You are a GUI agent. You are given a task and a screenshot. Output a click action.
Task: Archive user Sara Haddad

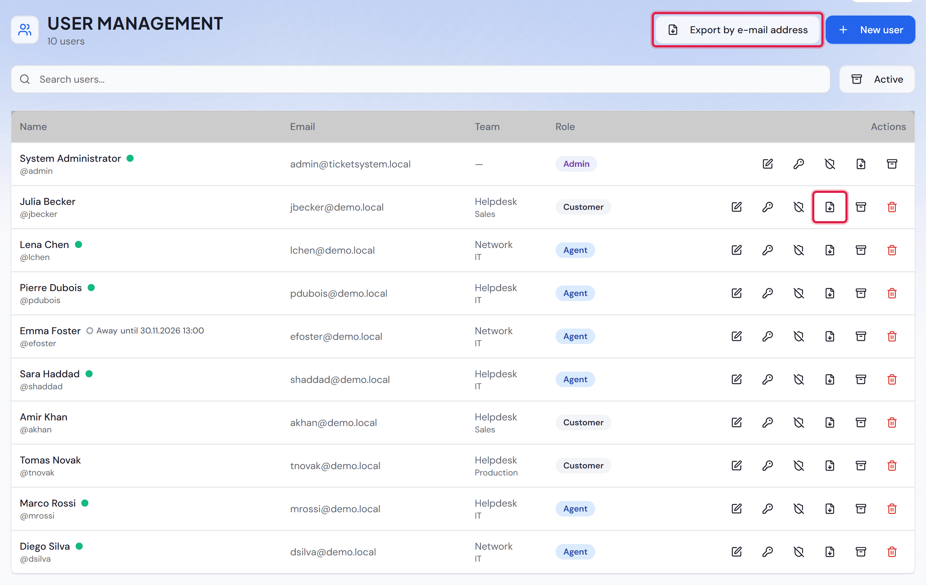tap(861, 379)
